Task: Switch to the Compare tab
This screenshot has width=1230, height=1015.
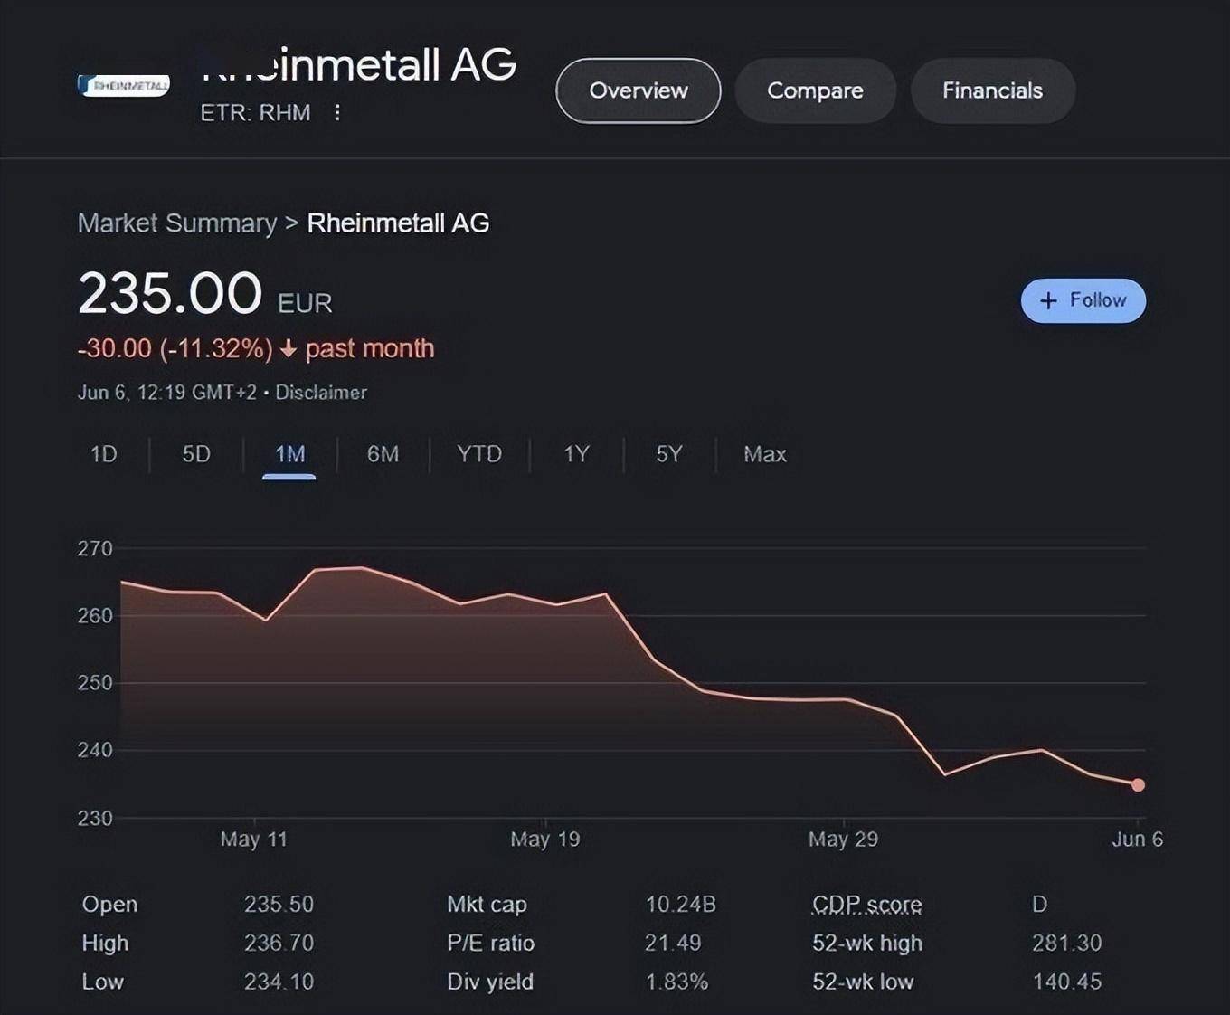Action: coord(815,90)
